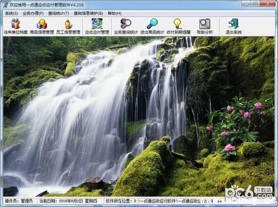Click the 账龄分析 toolbar icon
Image resolution: width=278 pixels, height=207 pixels.
pyautogui.click(x=204, y=26)
